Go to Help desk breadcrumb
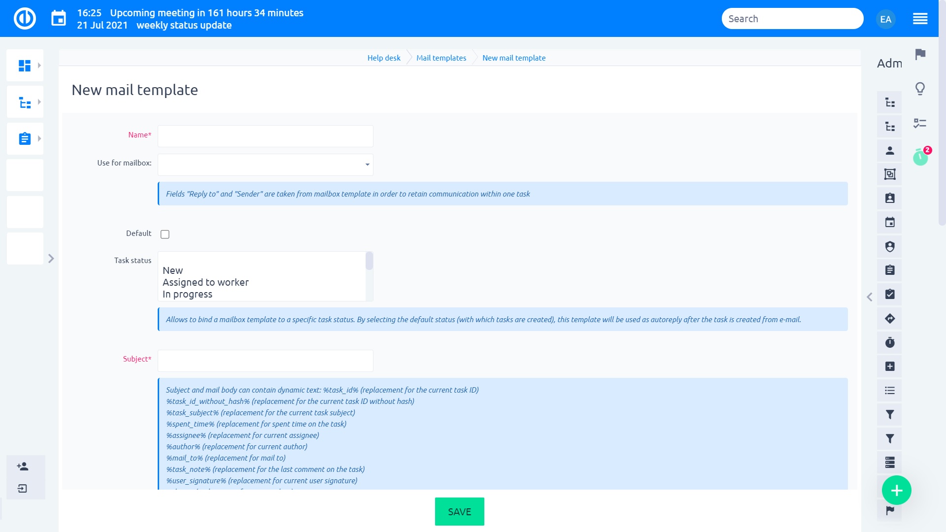The width and height of the screenshot is (946, 532). click(x=383, y=58)
